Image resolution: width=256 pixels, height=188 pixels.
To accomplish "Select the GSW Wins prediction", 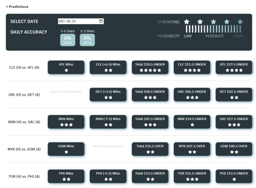I will 66,149.
